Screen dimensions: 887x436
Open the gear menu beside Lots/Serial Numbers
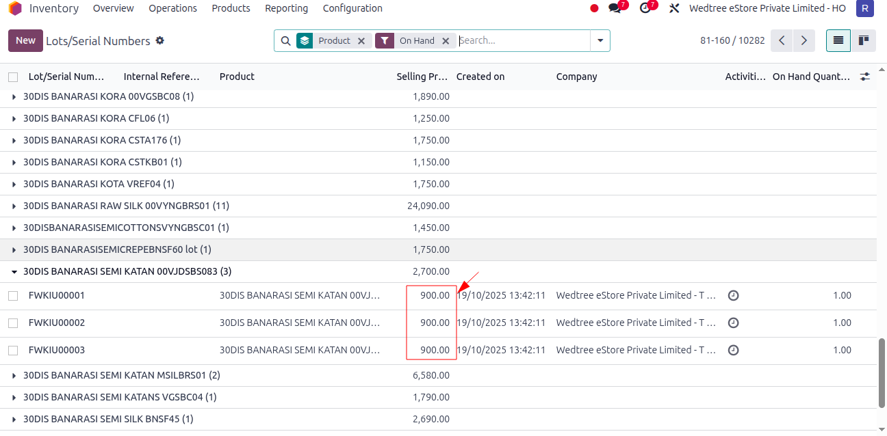(160, 40)
